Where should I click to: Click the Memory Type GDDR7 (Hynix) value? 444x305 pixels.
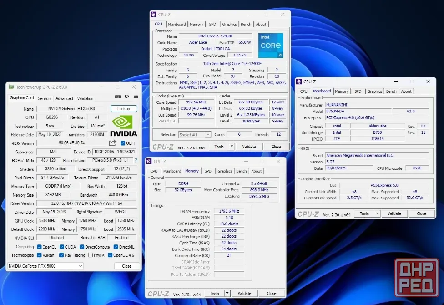[x=58, y=186]
